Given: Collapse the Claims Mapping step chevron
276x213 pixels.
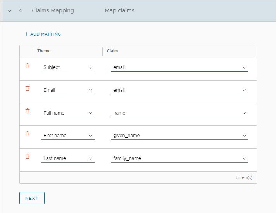Looking at the screenshot, I should coord(10,11).
